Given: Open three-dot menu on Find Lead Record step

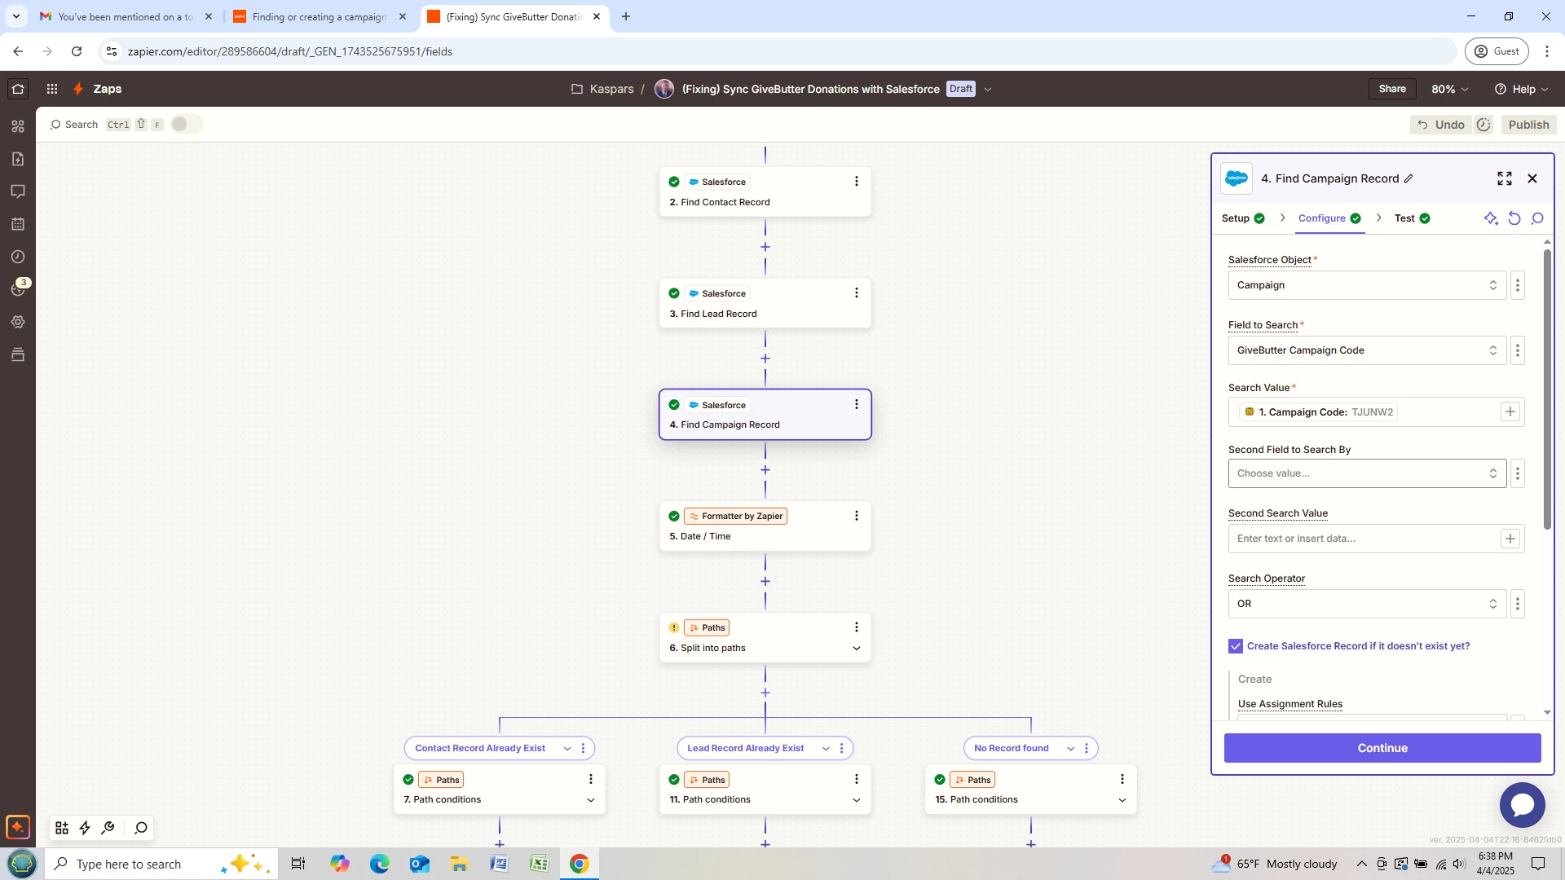Looking at the screenshot, I should click(856, 293).
